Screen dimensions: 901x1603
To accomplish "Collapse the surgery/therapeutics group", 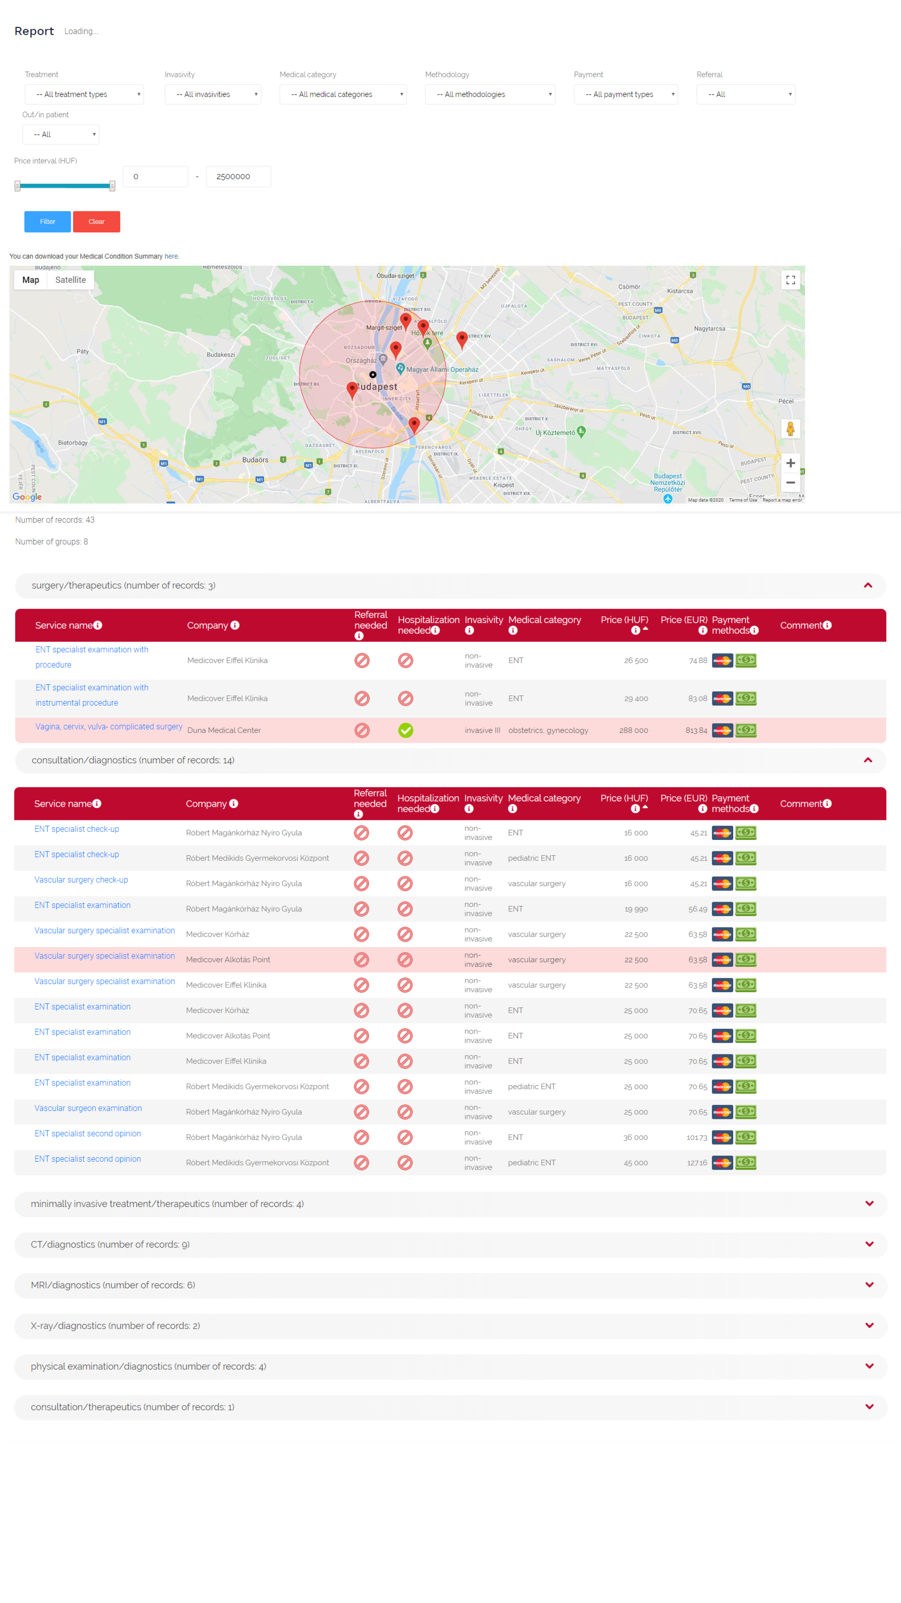I will tap(868, 585).
